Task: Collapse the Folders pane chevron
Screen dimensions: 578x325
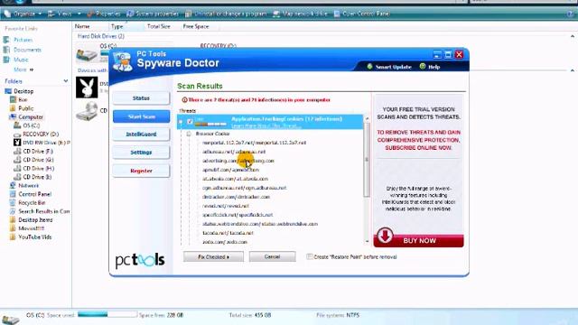Action: 66,81
